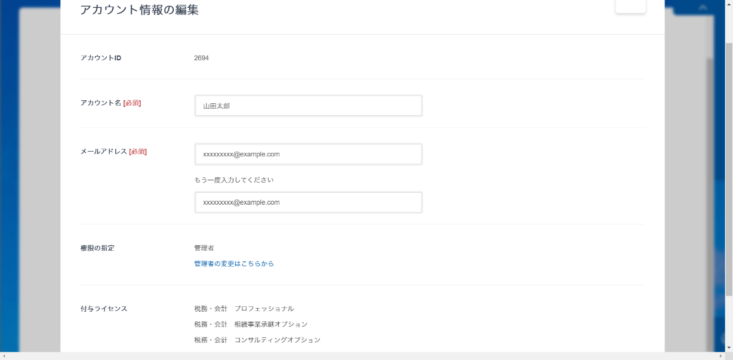
Task: Click the 相続事業承継オプション license entry
Action: coord(251,324)
